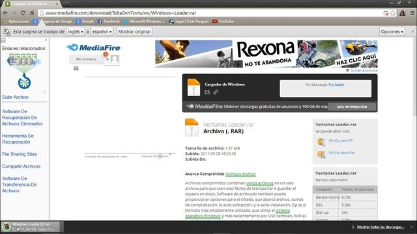The image size is (417, 234).
Task: Click the Archivos Archivo green link
Action: [240, 174]
